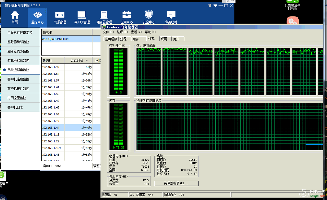Screen dimensions: 327x200
Task: Select the row for 192.168.1.42
Action: tap(71, 101)
